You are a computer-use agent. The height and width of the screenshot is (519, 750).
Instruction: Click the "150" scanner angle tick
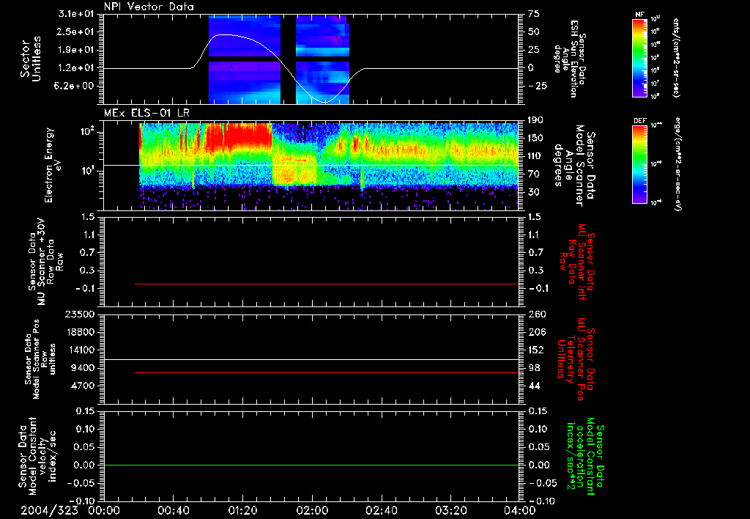click(x=536, y=138)
